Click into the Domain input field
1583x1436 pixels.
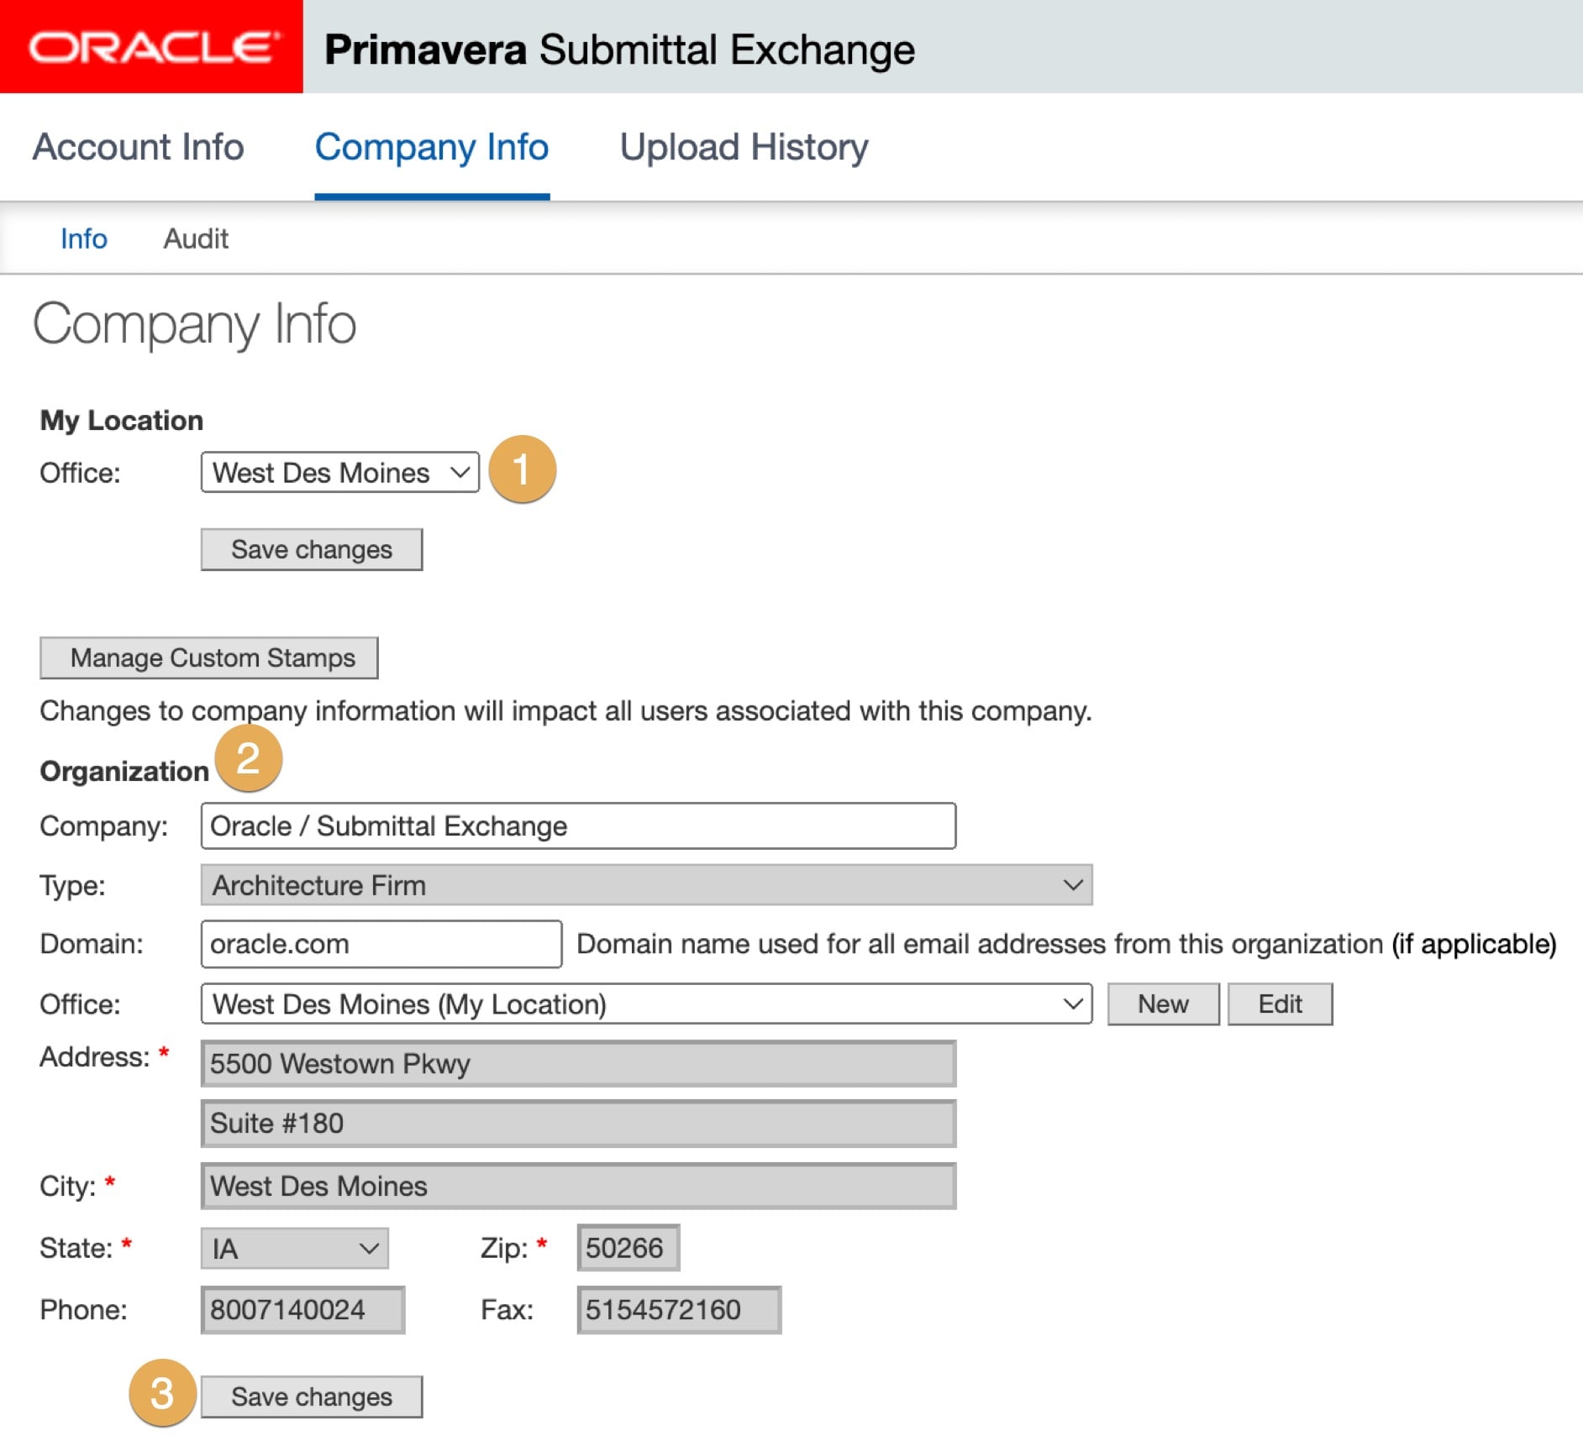(381, 944)
